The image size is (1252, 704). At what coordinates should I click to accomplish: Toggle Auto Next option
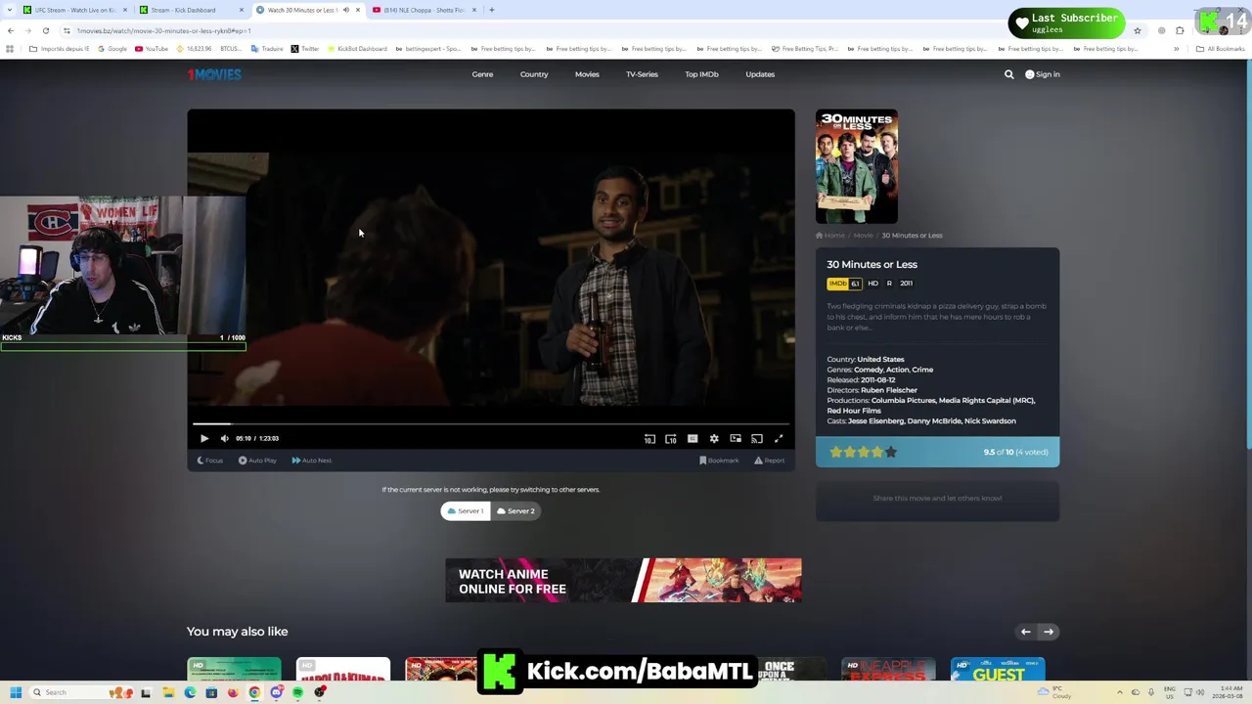point(312,461)
